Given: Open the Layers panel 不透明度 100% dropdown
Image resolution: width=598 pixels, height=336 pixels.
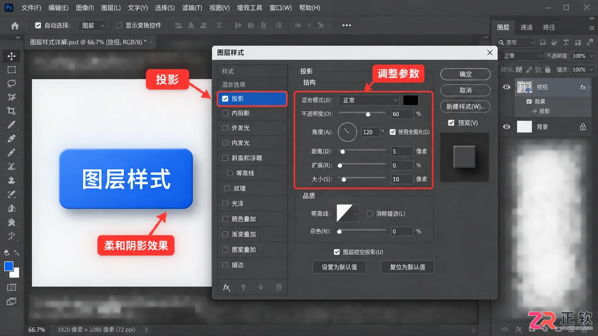Looking at the screenshot, I should tap(582, 56).
